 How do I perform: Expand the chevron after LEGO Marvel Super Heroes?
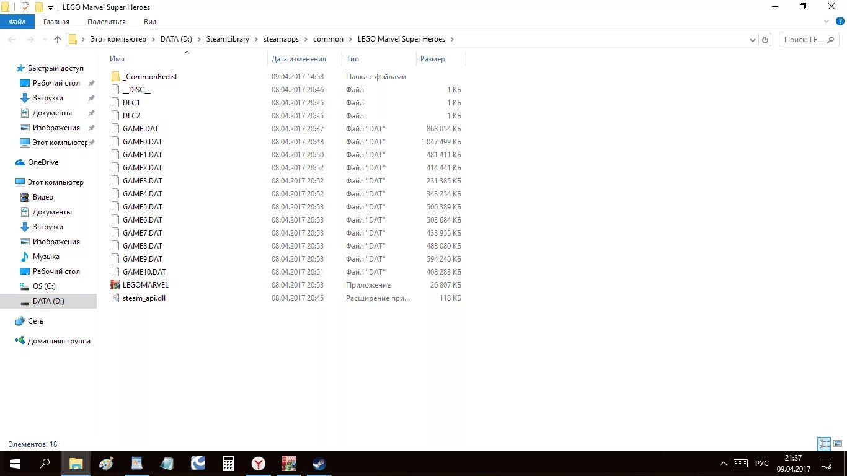452,39
